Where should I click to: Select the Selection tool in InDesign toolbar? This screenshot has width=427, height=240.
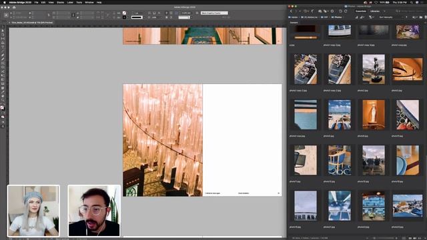(3, 27)
